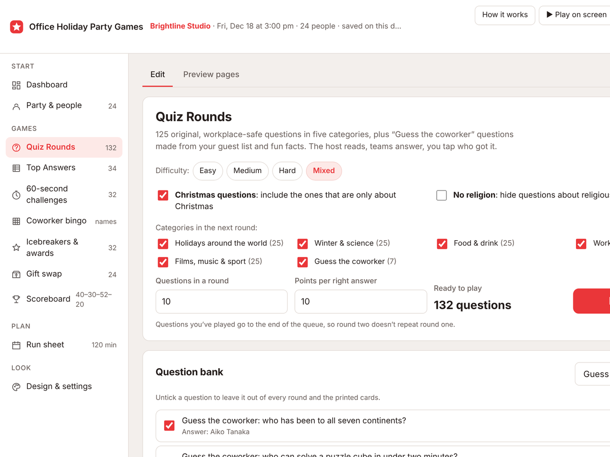
Task: Uncheck Films, music & sport category
Action: tap(163, 262)
